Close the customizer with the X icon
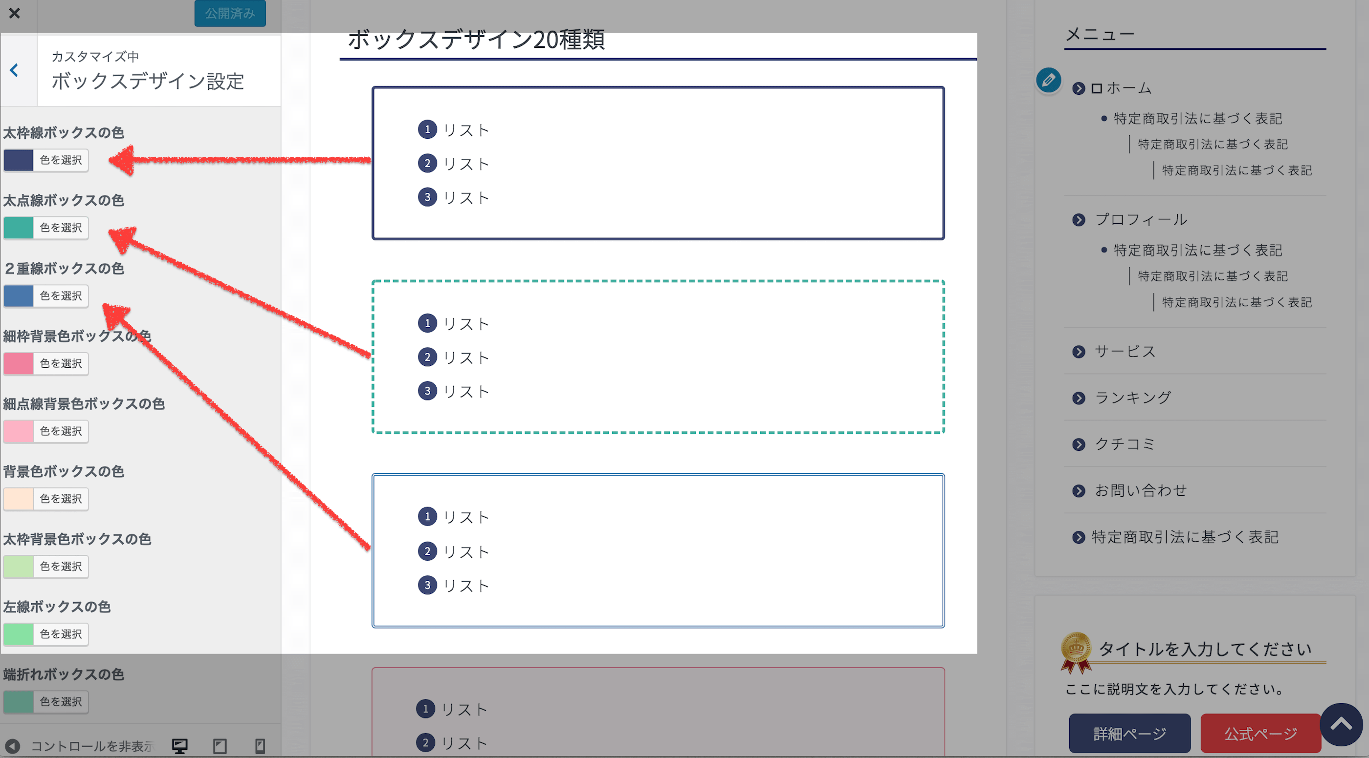Viewport: 1369px width, 758px height. coord(14,13)
